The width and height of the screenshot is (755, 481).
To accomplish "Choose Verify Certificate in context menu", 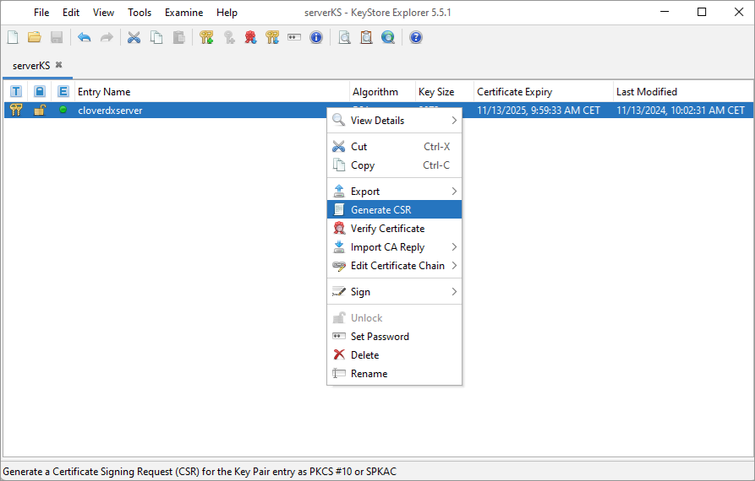I will coord(387,229).
